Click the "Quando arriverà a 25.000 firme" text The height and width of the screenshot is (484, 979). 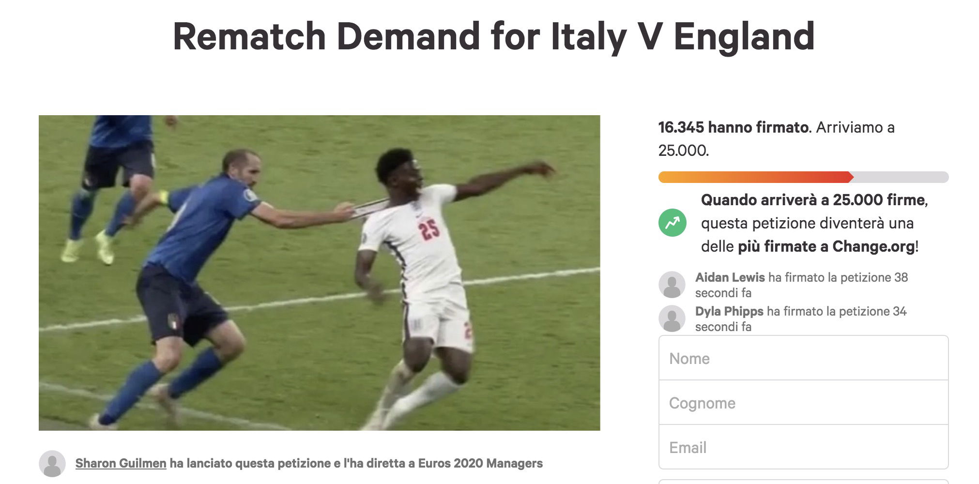point(812,200)
